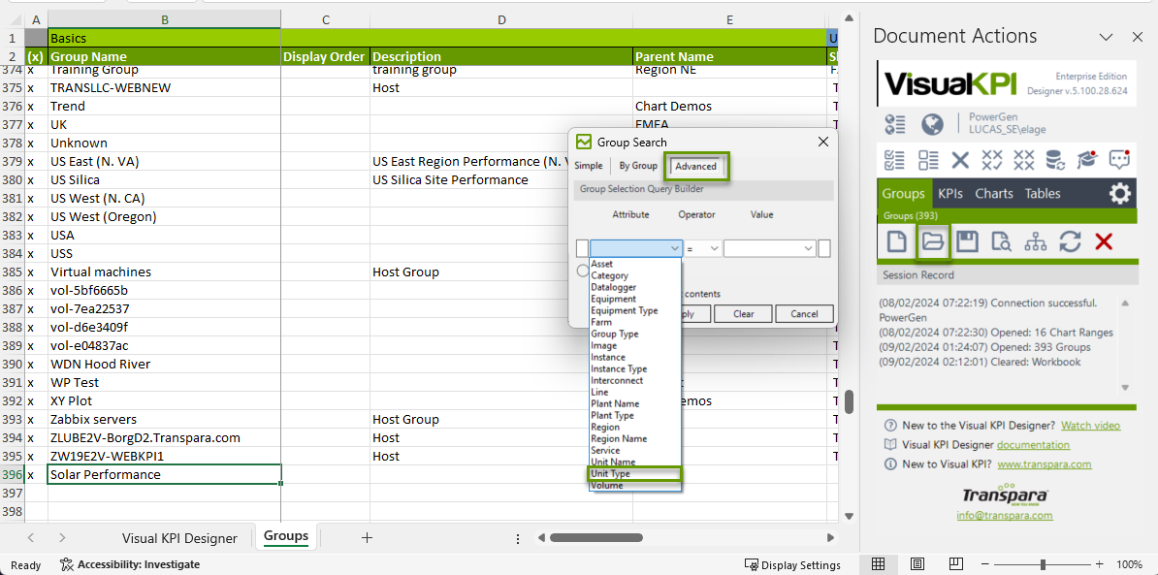
Task: Click the small box right of Value dropdown
Action: 824,249
